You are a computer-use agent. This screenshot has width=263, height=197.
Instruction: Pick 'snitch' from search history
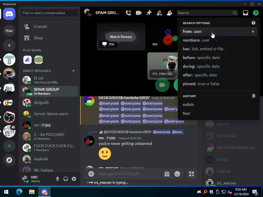[x=219, y=105]
